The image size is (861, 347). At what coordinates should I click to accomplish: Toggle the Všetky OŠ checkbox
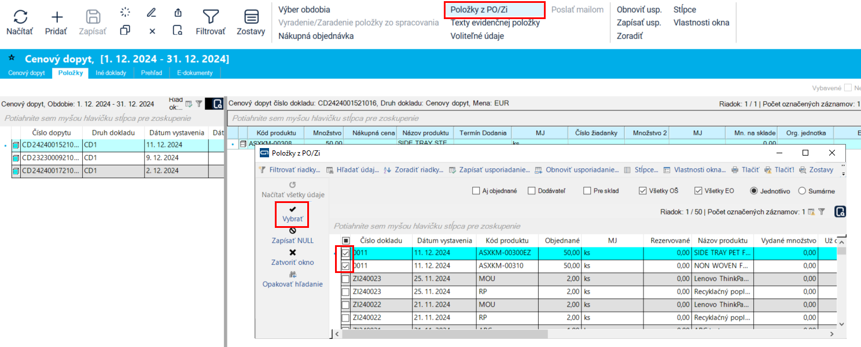[643, 191]
